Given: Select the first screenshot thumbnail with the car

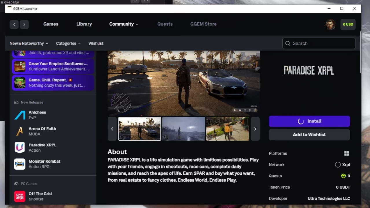Looking at the screenshot, I should tap(140, 129).
